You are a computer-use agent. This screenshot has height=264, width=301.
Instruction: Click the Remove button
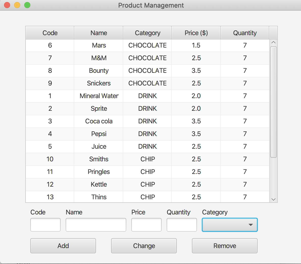tap(225, 246)
